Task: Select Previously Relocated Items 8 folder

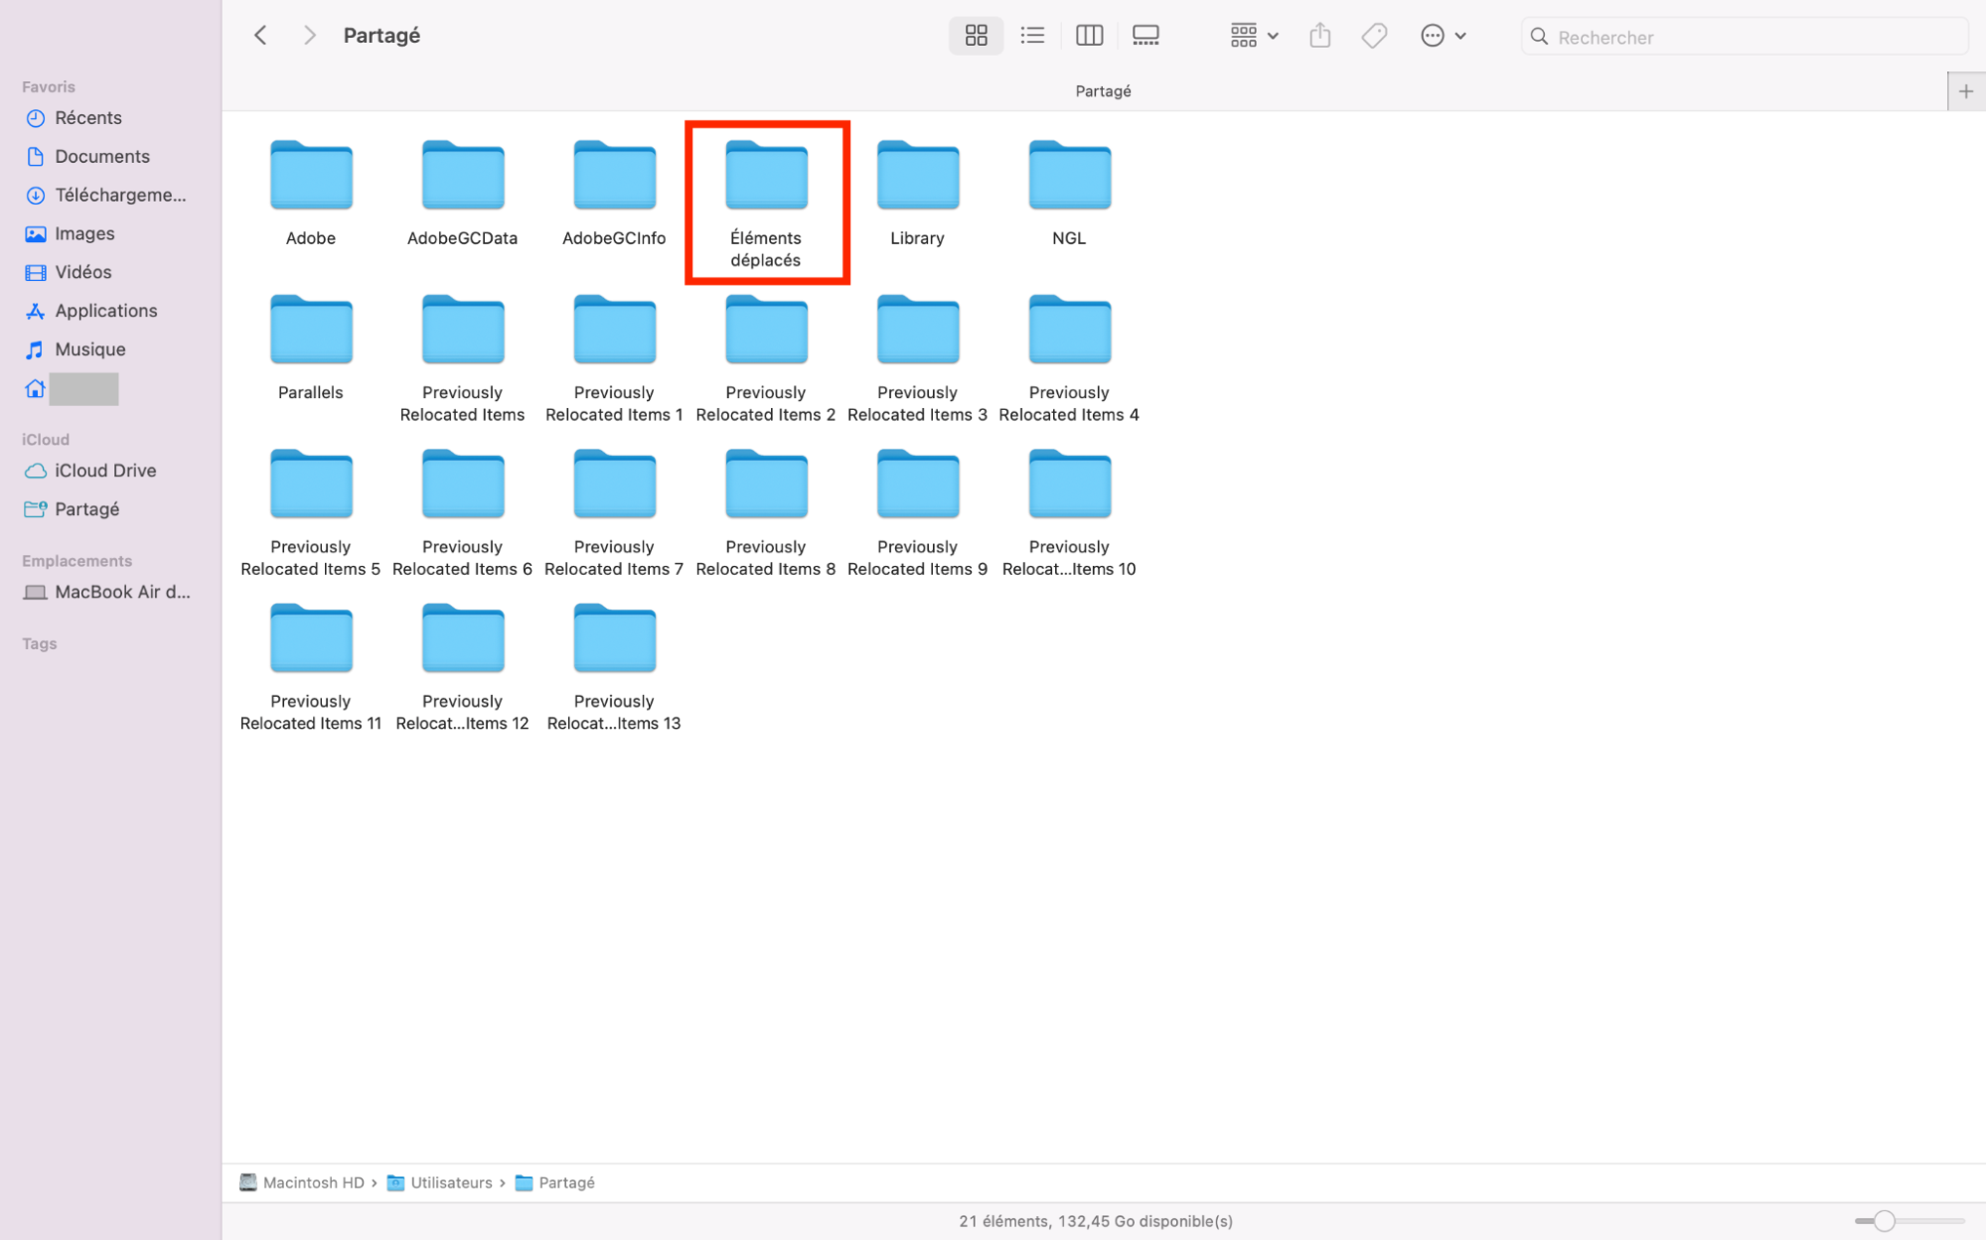Action: [x=766, y=513]
